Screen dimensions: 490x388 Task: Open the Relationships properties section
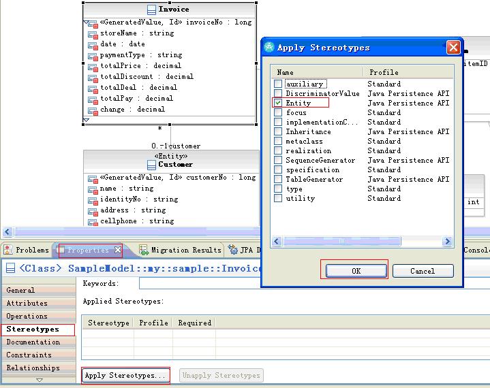coord(38,368)
